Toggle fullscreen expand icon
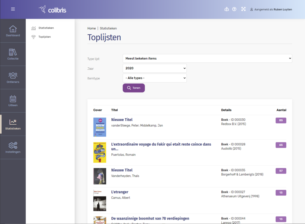305x224 pixels. [x=243, y=9]
